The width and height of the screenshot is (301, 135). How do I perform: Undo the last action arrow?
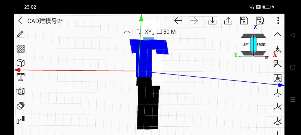click(x=178, y=21)
